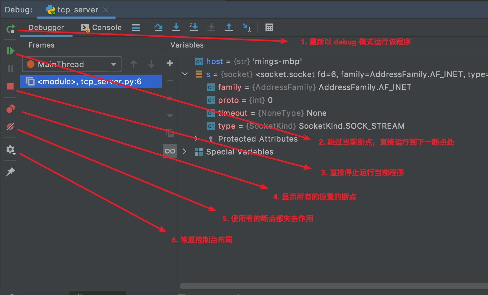Open the View Breakpoints dialog
Image resolution: width=488 pixels, height=295 pixels.
(10, 109)
